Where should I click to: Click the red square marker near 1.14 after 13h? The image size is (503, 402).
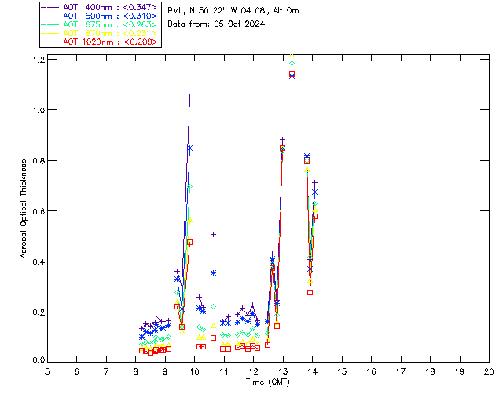coord(292,74)
